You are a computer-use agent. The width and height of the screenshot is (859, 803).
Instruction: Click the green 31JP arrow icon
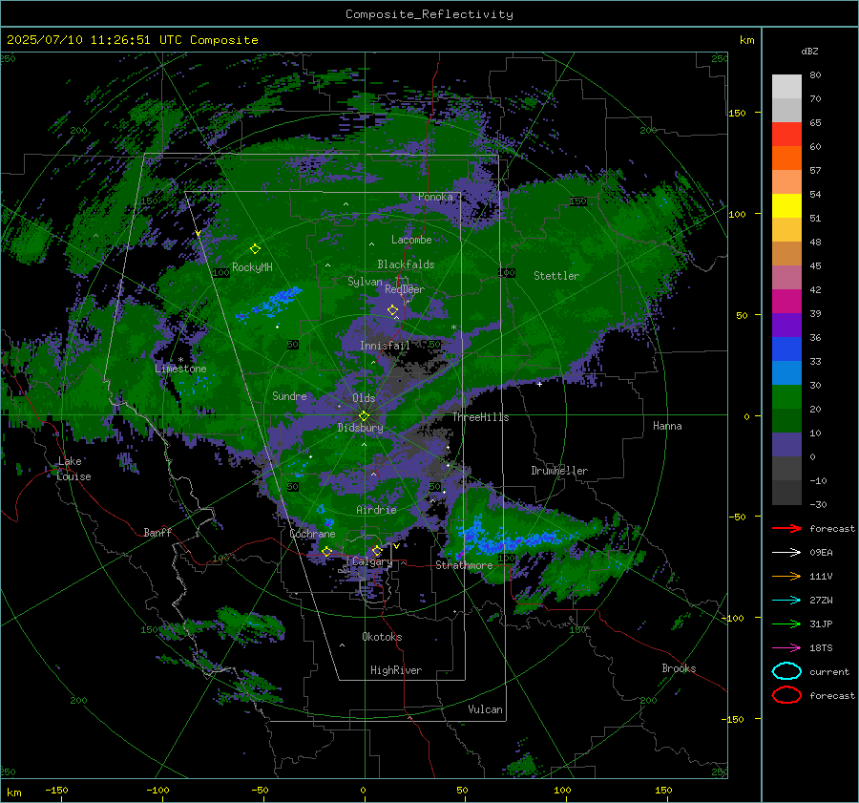(x=786, y=623)
